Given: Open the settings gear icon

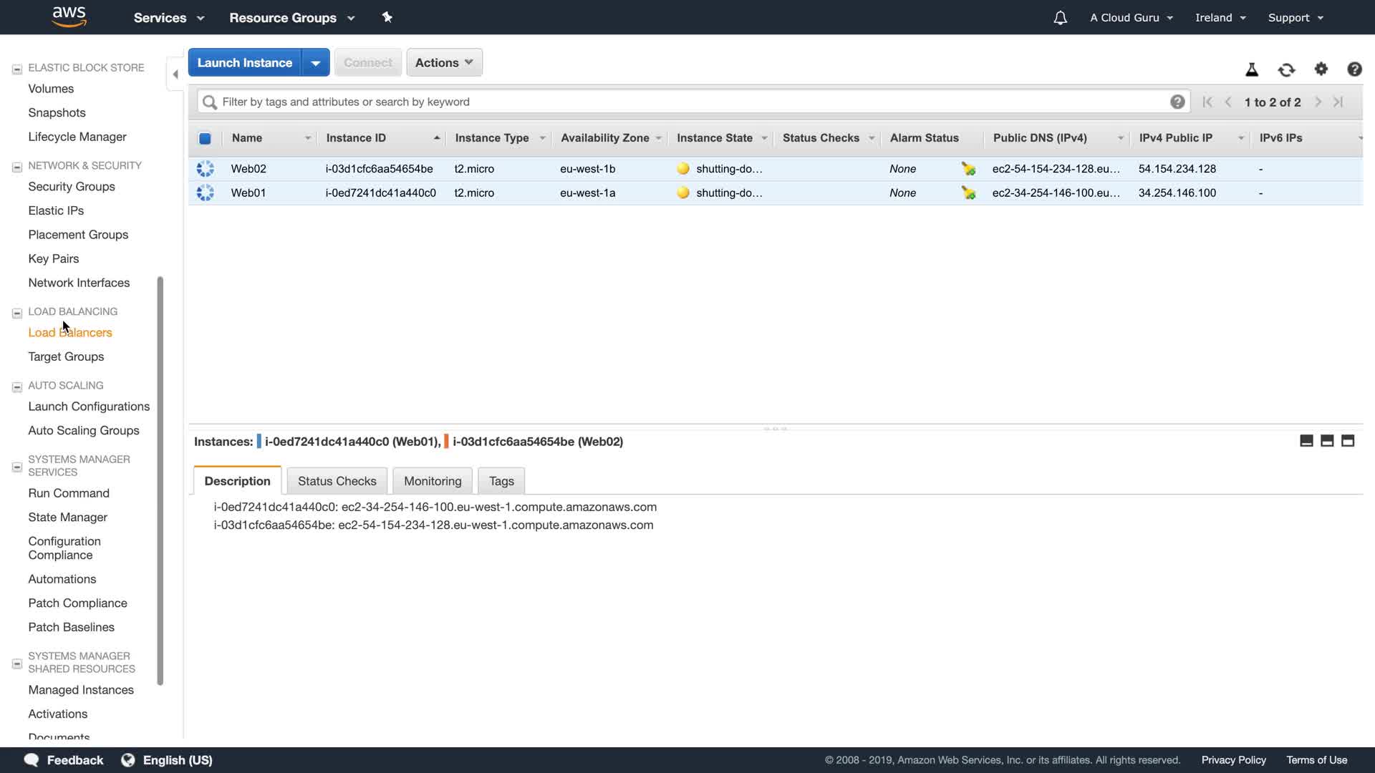Looking at the screenshot, I should [1321, 69].
